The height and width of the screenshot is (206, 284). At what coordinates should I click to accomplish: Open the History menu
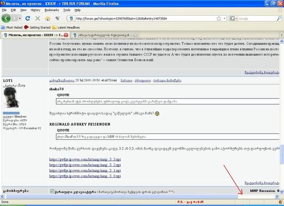point(35,10)
